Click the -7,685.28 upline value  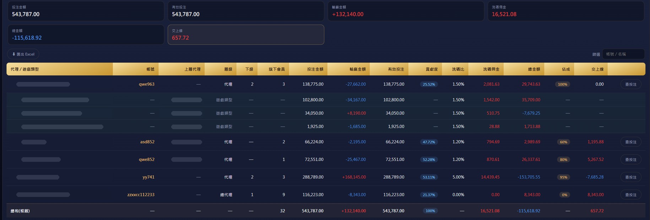coord(595,177)
